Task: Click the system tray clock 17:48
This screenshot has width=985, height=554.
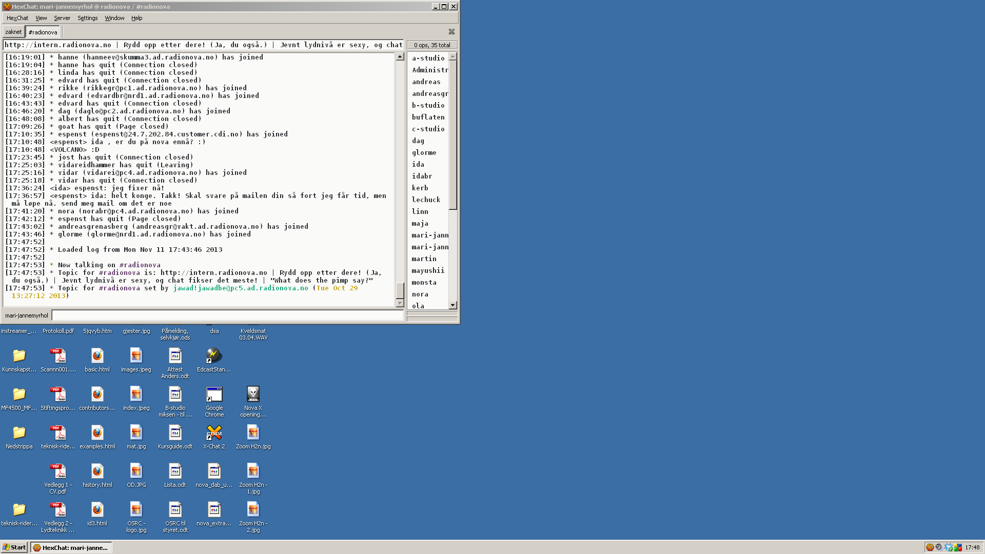Action: pos(972,547)
